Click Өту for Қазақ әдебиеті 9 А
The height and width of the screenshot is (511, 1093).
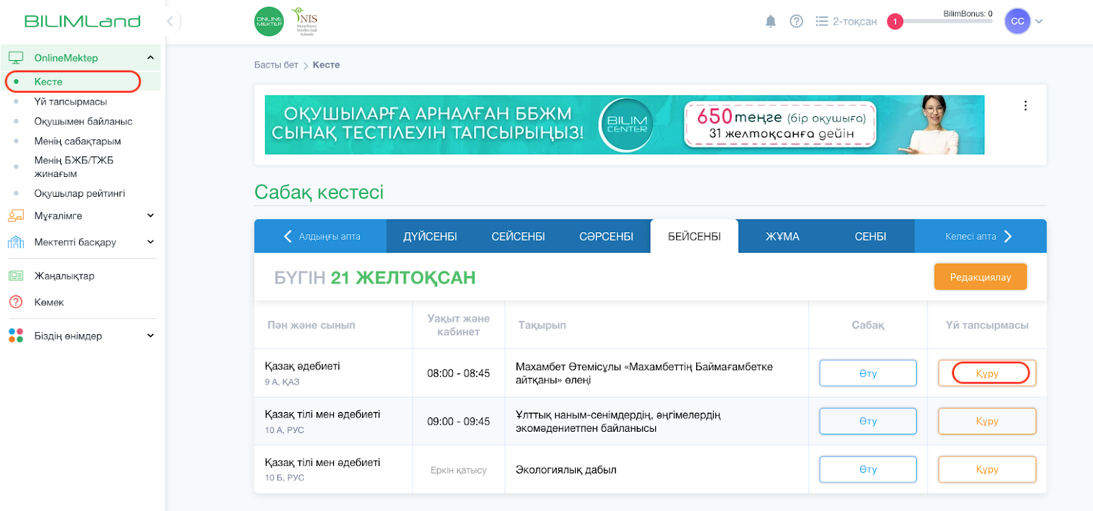click(x=868, y=373)
